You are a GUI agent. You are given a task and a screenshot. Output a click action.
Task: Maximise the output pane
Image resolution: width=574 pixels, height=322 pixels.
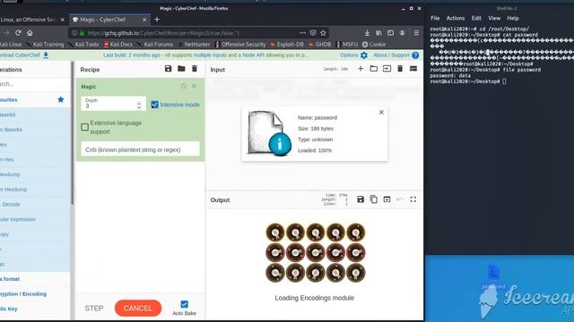coord(413,199)
